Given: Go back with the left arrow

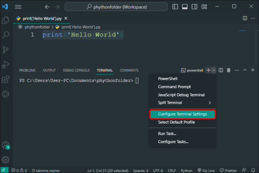Looking at the screenshot, I should (x=47, y=7).
